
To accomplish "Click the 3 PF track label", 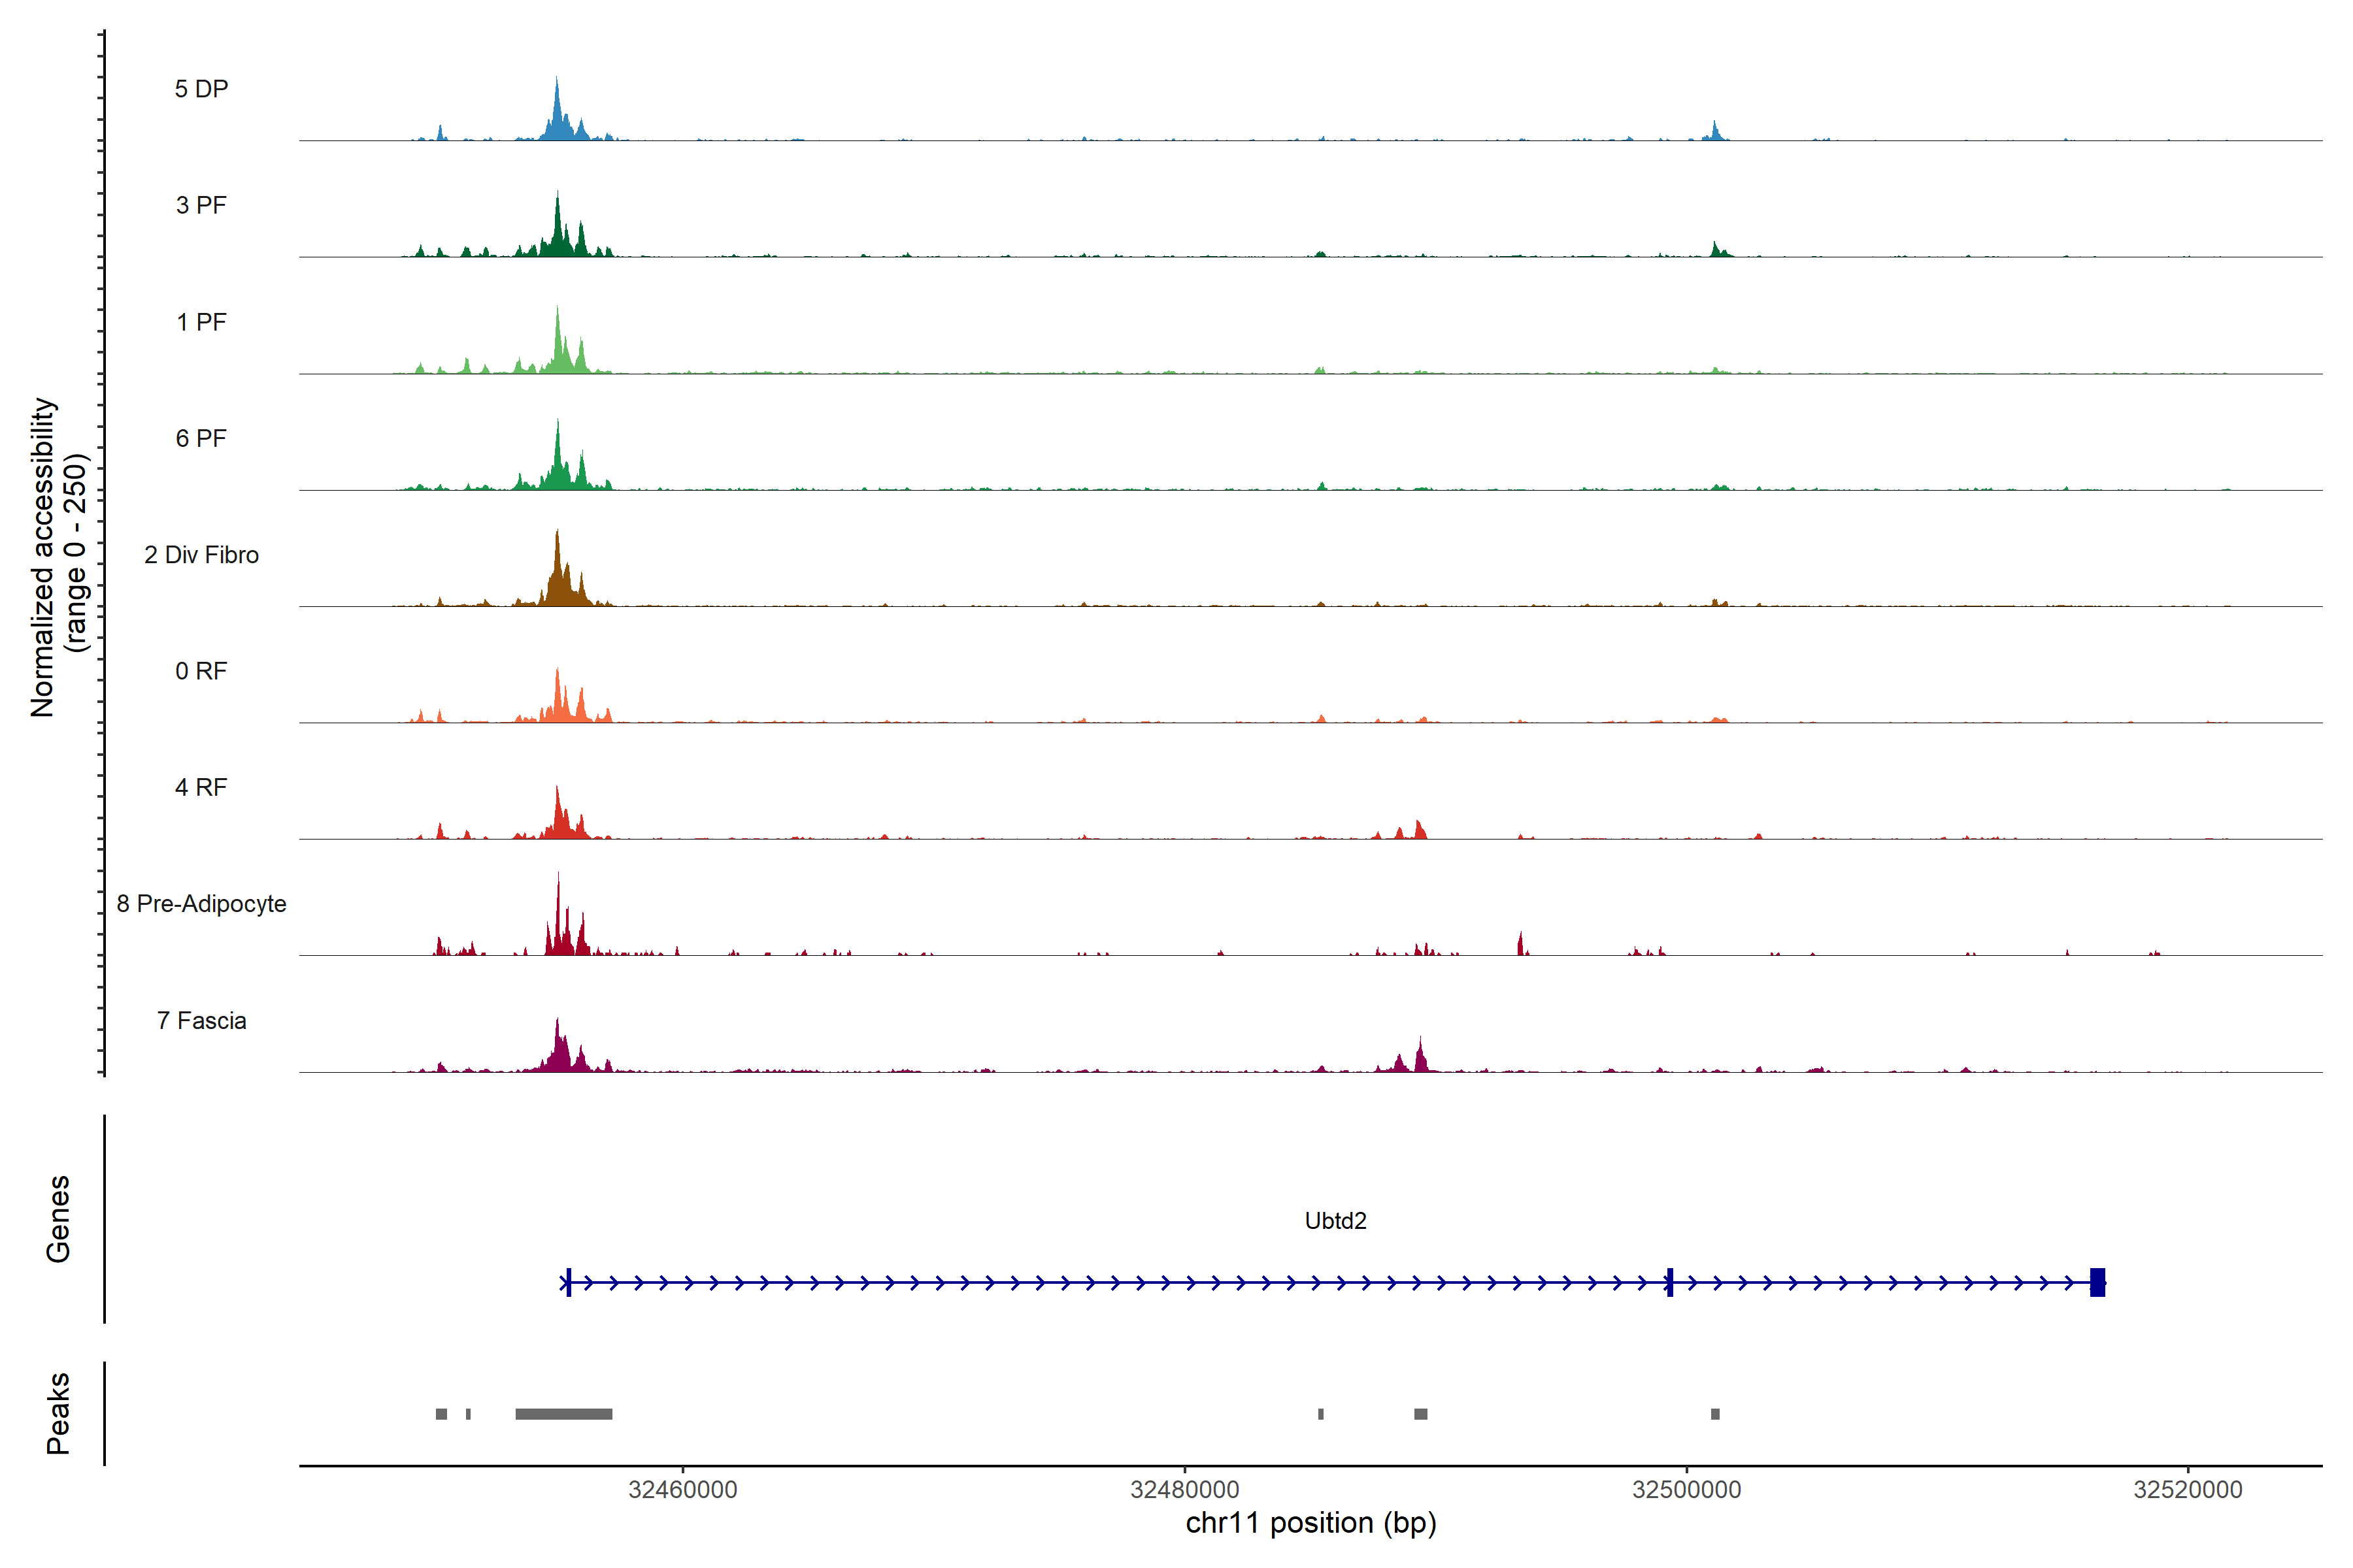I will coord(201,205).
